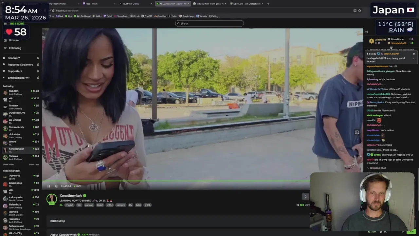Open iziprime in Recommended list
Screen dimensions: 419x236
point(21,213)
